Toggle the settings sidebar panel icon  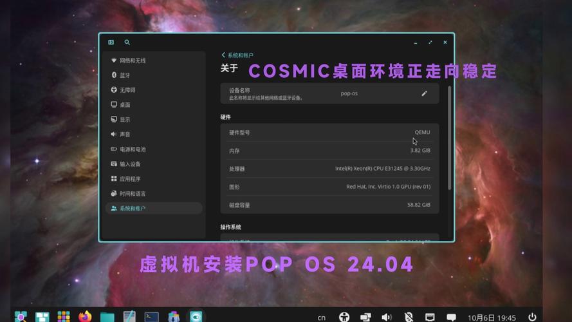tap(111, 43)
